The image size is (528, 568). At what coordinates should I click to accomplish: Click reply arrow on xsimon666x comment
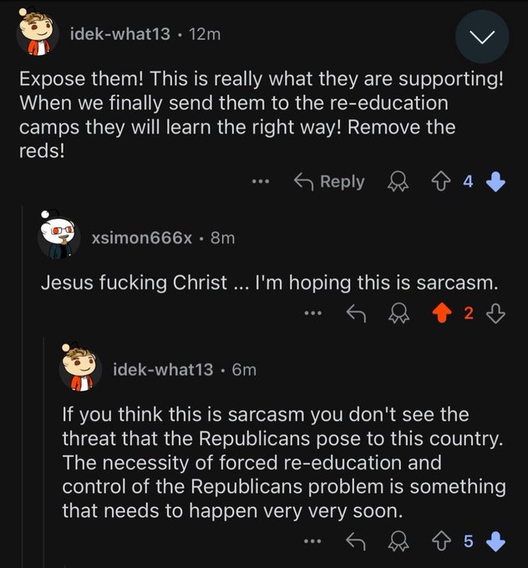pos(356,313)
